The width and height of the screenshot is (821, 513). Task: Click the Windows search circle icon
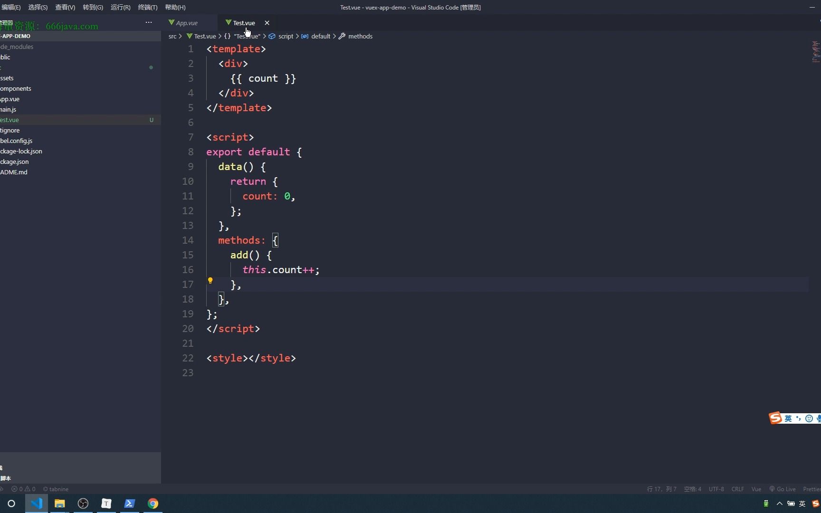[x=11, y=503]
